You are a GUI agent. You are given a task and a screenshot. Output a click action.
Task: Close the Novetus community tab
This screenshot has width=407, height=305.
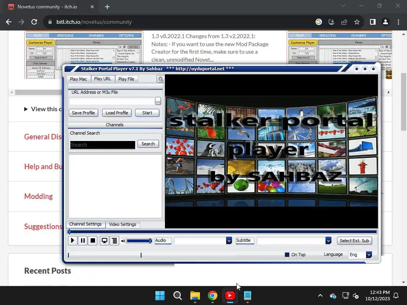point(92,7)
